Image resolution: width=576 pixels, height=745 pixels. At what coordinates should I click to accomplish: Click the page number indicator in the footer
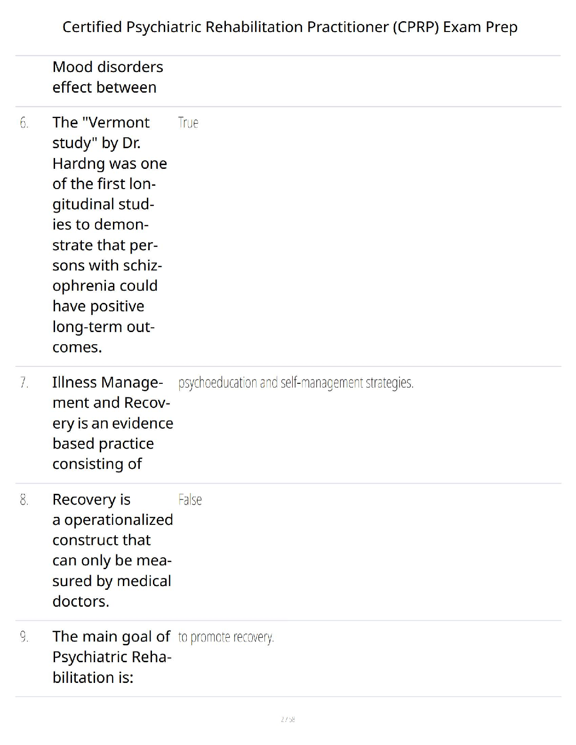click(x=288, y=719)
